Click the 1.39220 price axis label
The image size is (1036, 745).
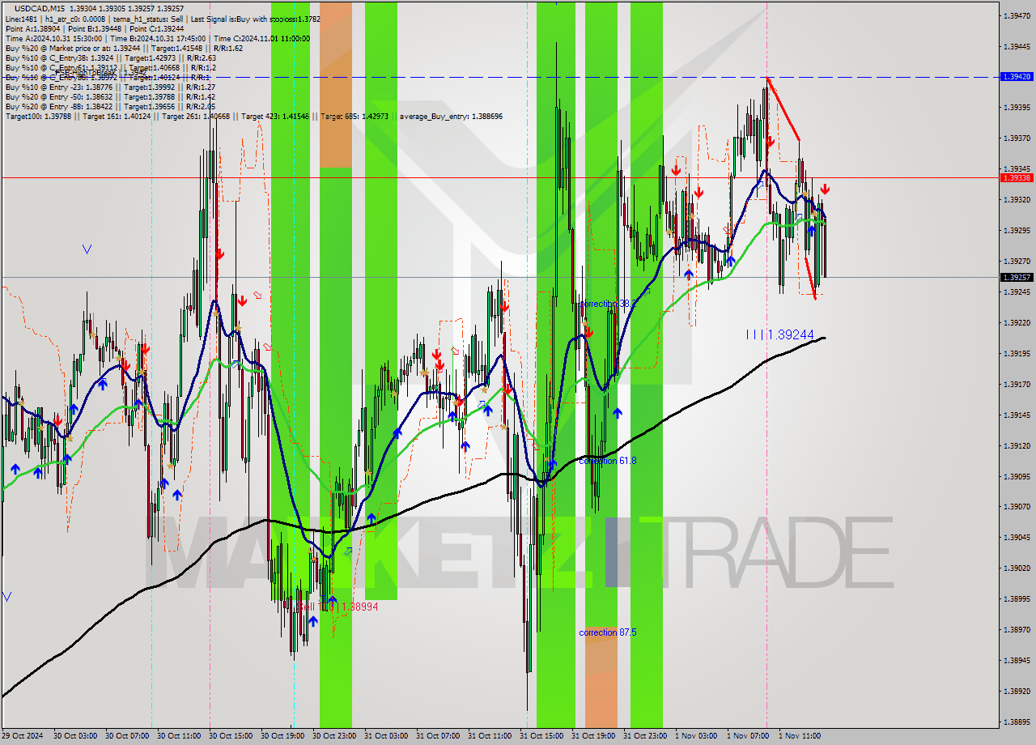click(x=1017, y=322)
